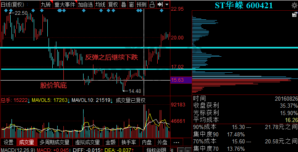298x152 pixels.
Task: Switch to the 虚拟成交量 tab
Action: pos(88,142)
